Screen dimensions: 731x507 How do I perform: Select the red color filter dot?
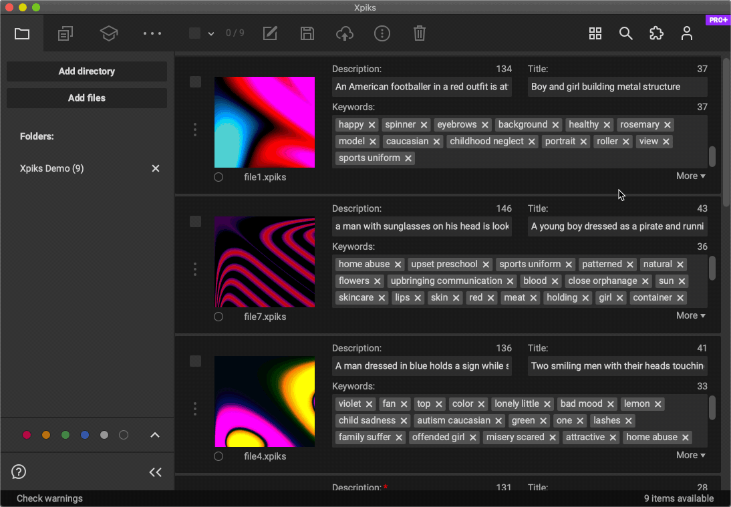(27, 435)
